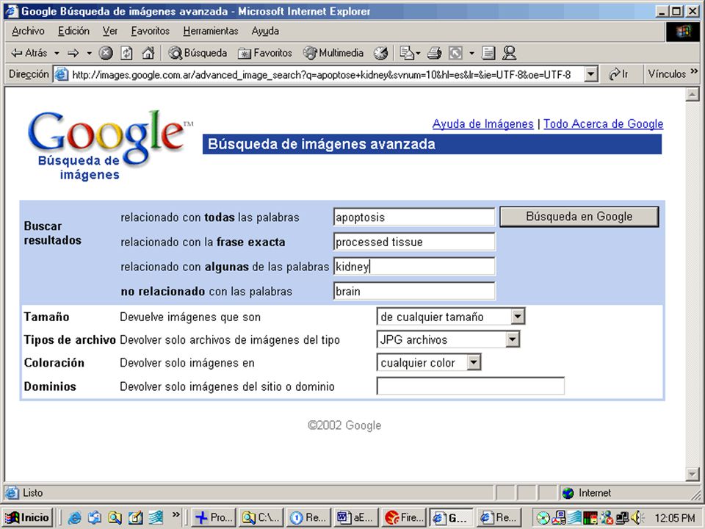705x529 pixels.
Task: Open the Ayuda menu
Action: pyautogui.click(x=265, y=31)
